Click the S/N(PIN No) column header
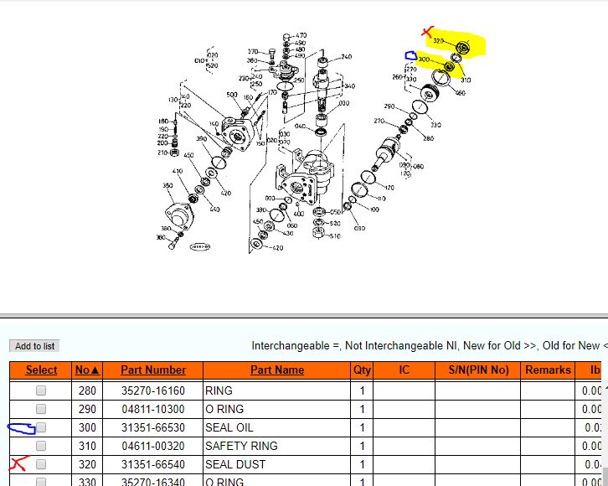608x486 pixels. (x=477, y=370)
